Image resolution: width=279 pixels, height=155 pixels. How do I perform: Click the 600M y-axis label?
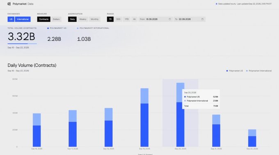(15, 96)
